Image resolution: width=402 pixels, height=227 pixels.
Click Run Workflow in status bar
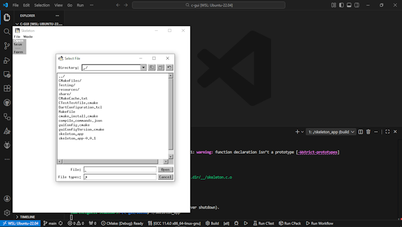(320, 223)
